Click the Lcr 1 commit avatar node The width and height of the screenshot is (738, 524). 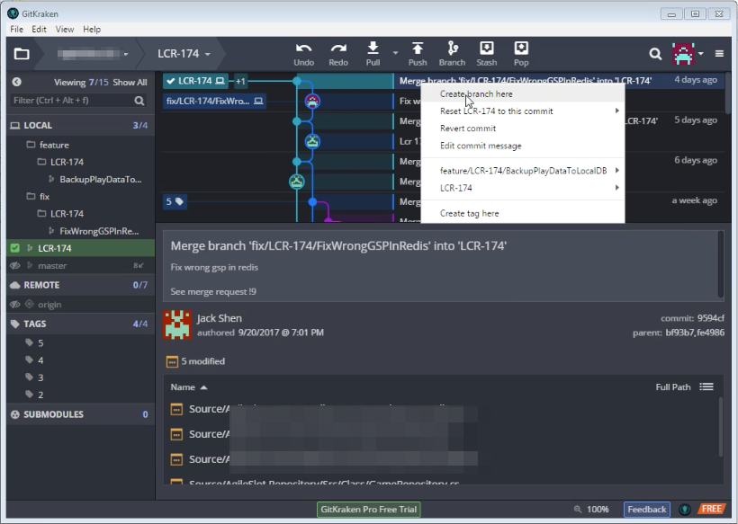click(x=312, y=141)
